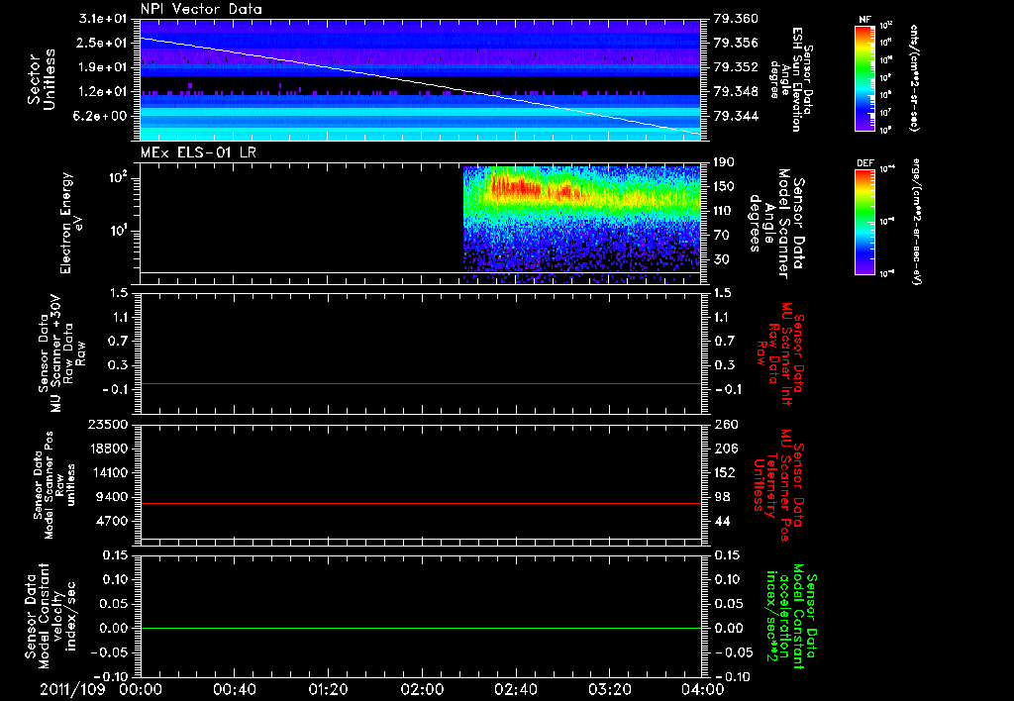Click the 02:00 time axis tick label
This screenshot has width=1014, height=701.
coord(422,689)
